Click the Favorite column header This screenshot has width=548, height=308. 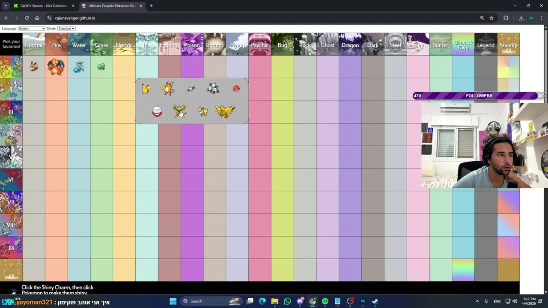[509, 44]
